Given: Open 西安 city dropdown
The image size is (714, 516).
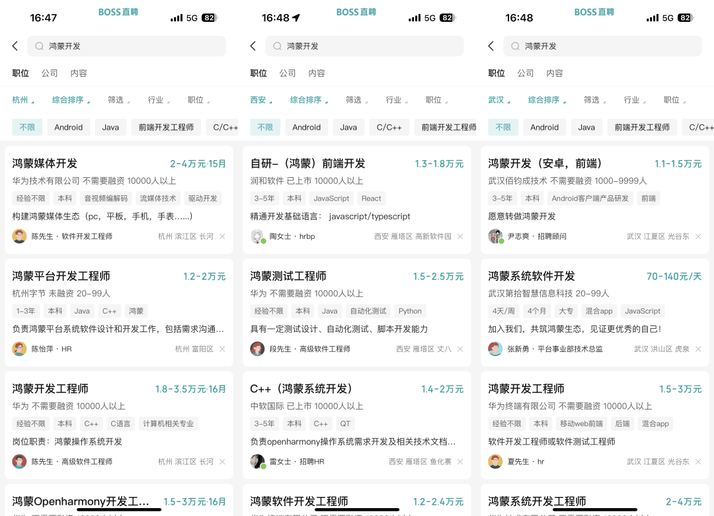Looking at the screenshot, I should pos(261,100).
